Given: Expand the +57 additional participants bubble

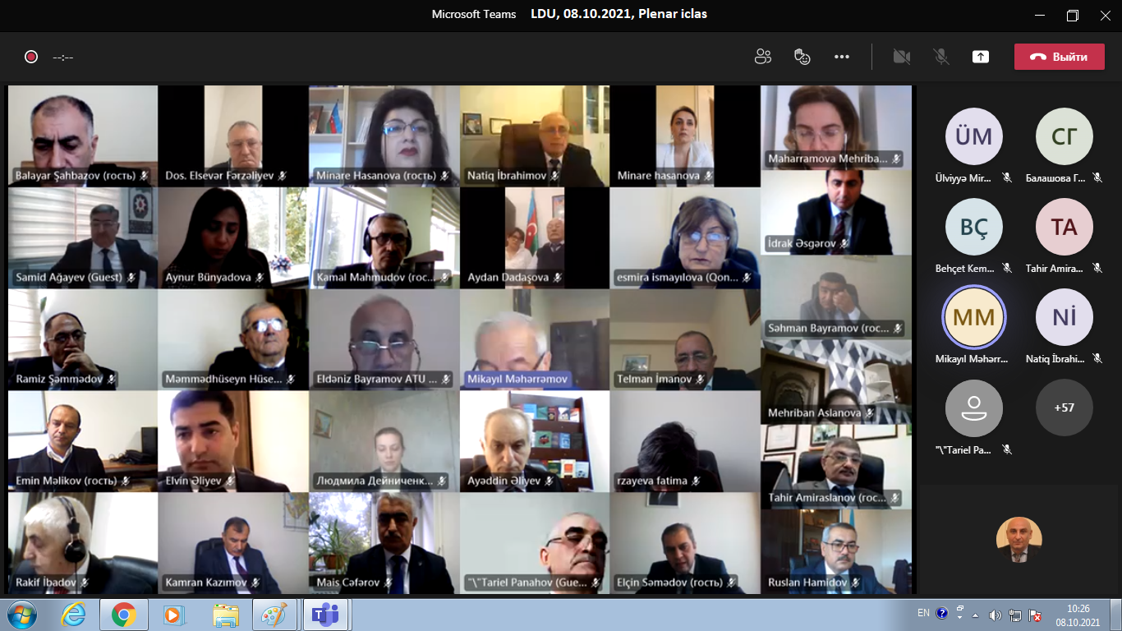Looking at the screenshot, I should click(1064, 408).
